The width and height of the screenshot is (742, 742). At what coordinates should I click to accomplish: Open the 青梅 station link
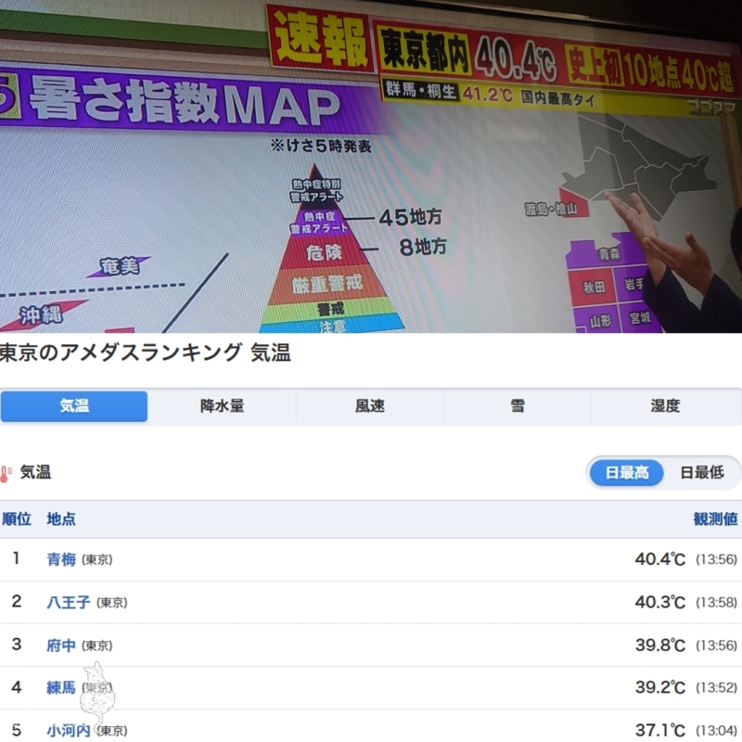click(61, 559)
